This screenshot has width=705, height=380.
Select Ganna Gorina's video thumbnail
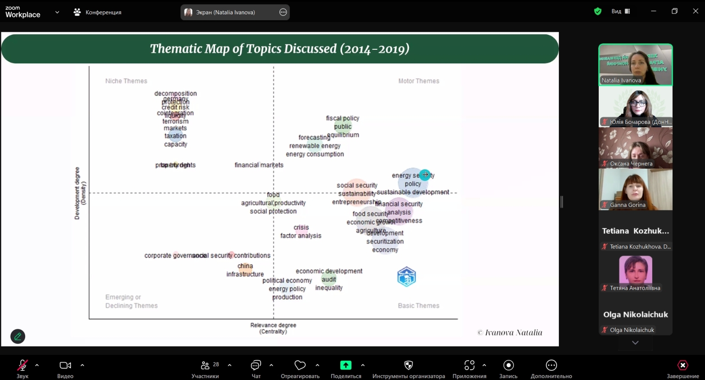point(635,189)
